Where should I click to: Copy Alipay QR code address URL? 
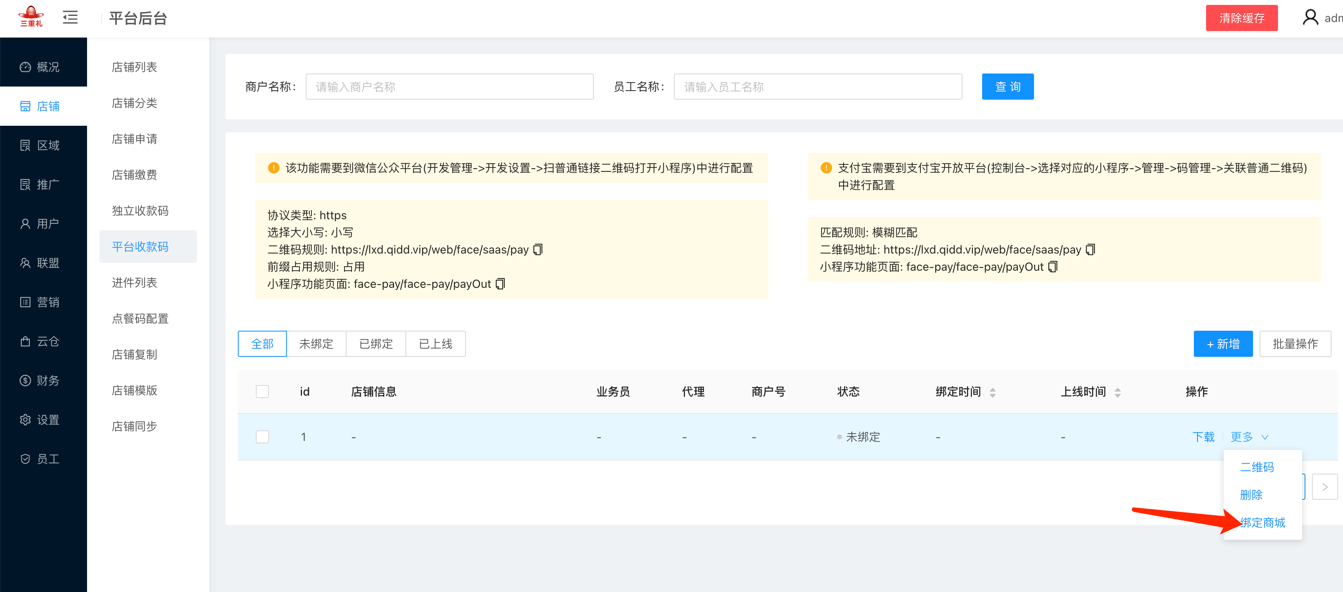pos(1091,249)
